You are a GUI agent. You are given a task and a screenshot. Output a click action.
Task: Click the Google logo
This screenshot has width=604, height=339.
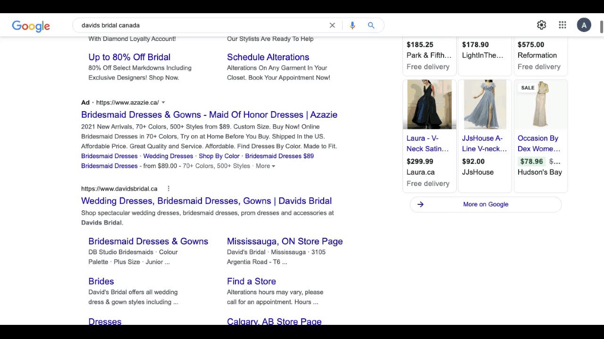[x=31, y=26]
